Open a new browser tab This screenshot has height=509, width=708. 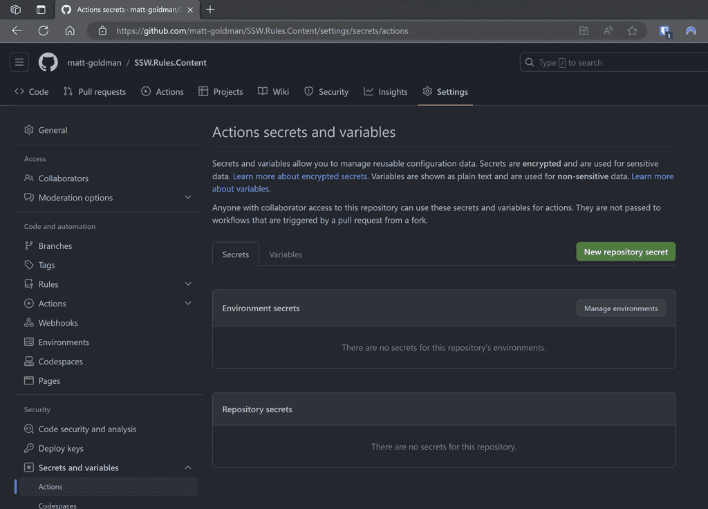tap(210, 10)
